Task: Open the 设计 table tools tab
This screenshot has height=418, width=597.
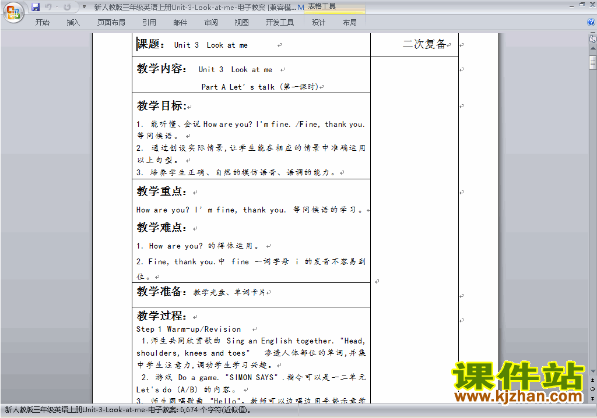Action: pos(319,23)
